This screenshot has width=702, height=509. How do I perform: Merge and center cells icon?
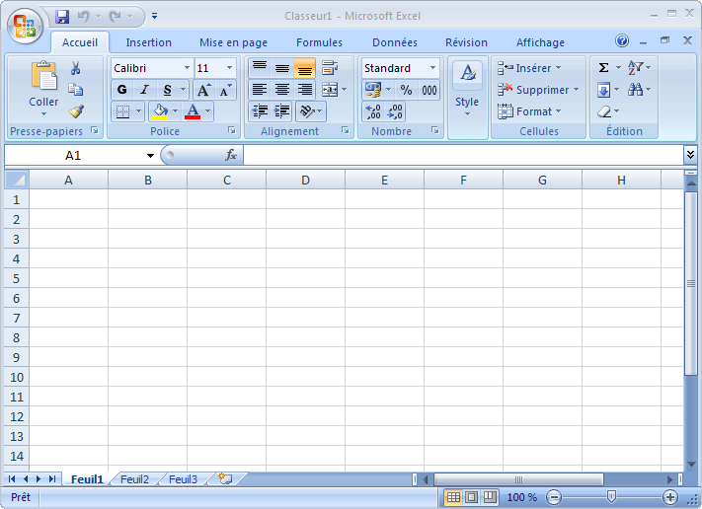330,90
